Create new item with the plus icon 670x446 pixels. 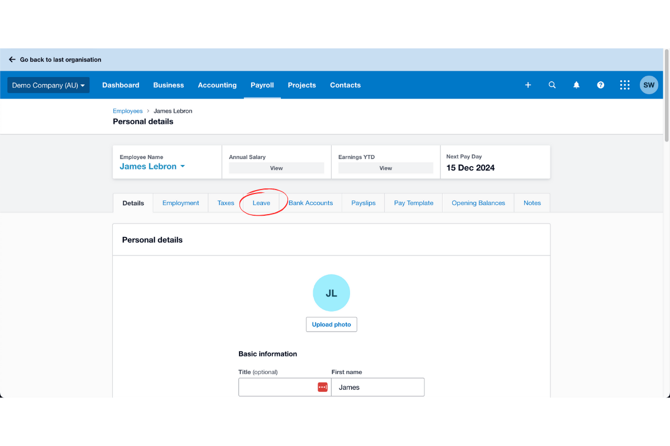(x=528, y=85)
